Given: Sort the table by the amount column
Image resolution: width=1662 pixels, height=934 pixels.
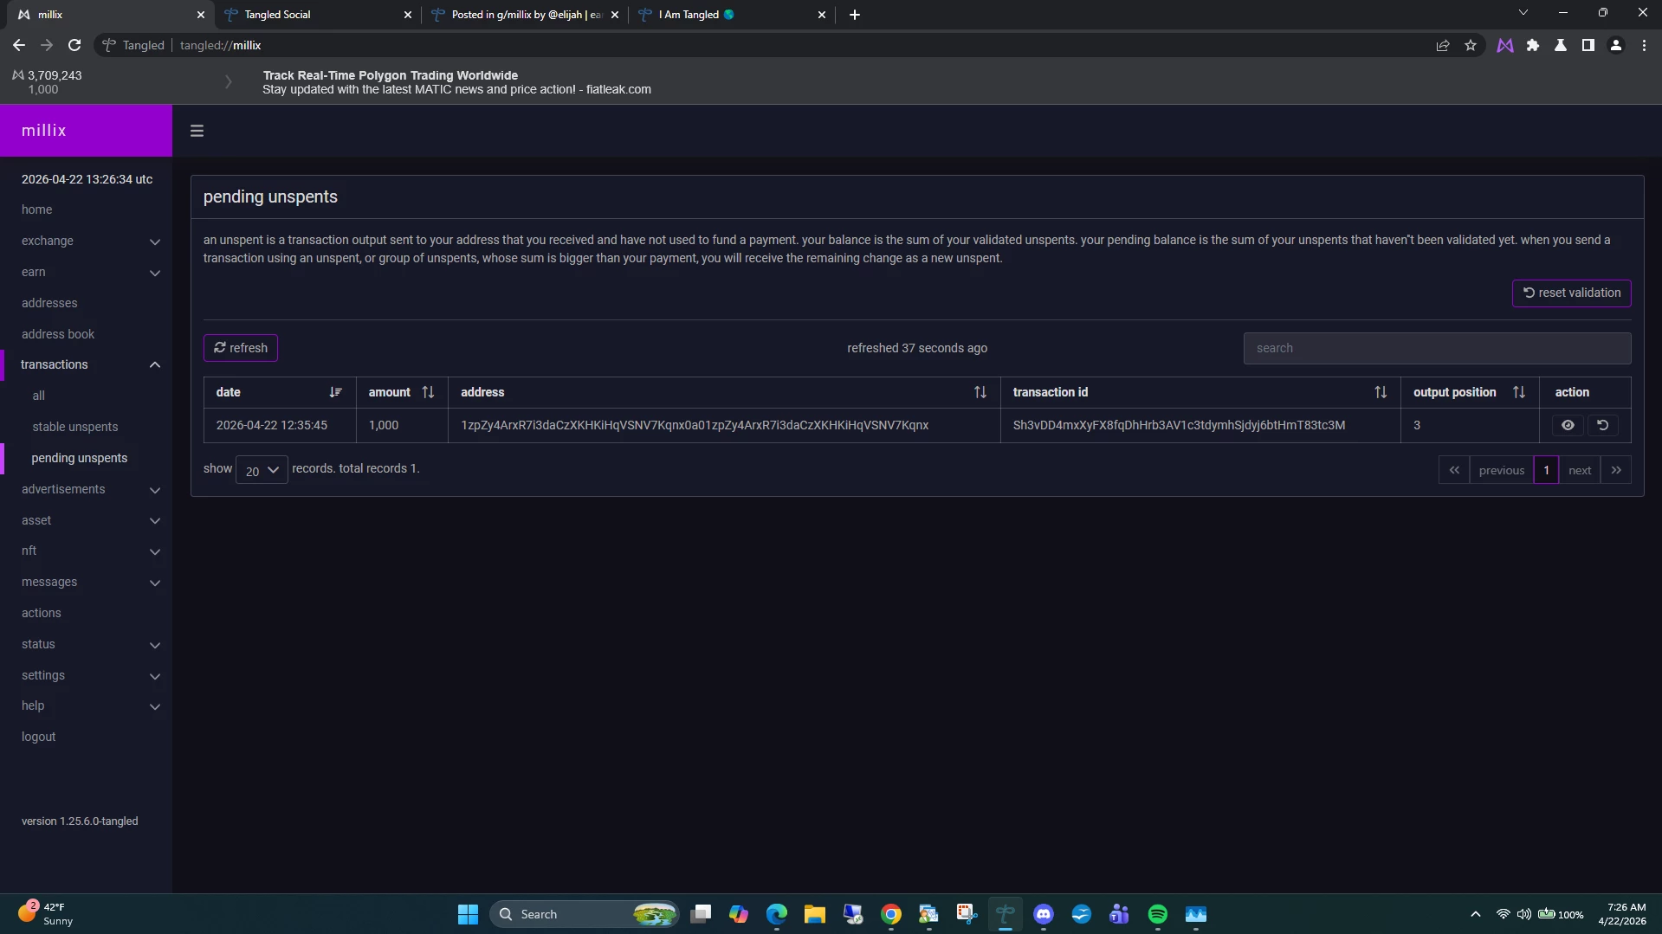Looking at the screenshot, I should [x=428, y=392].
